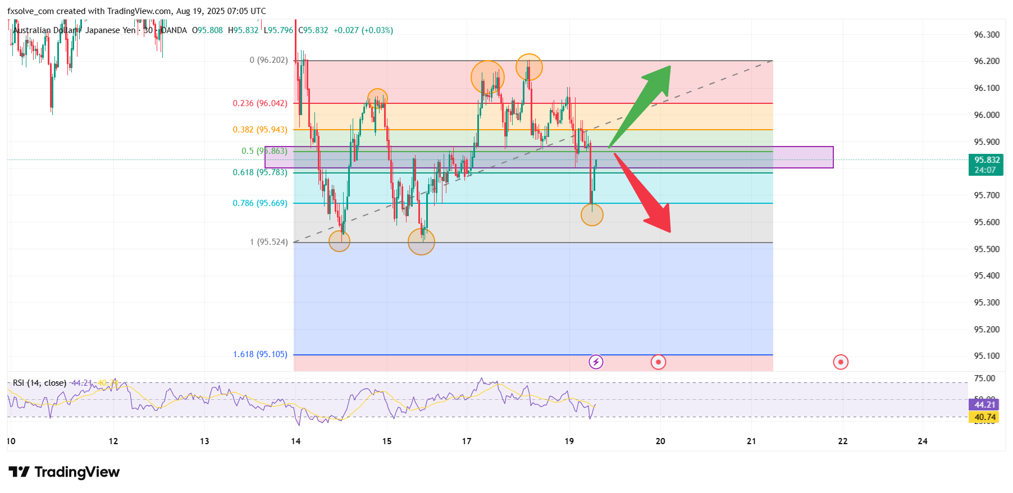Click 96.100 on the price axis
The width and height of the screenshot is (1013, 493).
(x=987, y=88)
